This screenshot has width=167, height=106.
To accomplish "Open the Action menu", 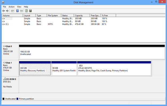I will (11, 7).
